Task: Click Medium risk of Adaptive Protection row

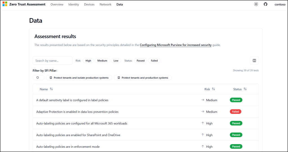Action: 209,112
